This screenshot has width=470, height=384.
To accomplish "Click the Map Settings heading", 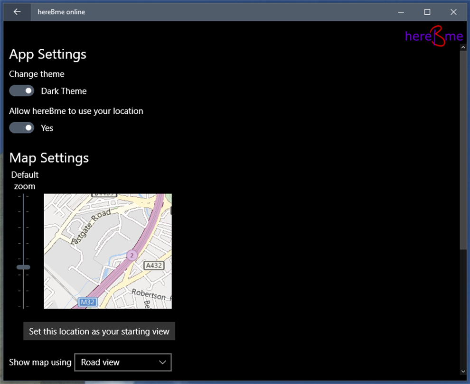I will coord(49,158).
